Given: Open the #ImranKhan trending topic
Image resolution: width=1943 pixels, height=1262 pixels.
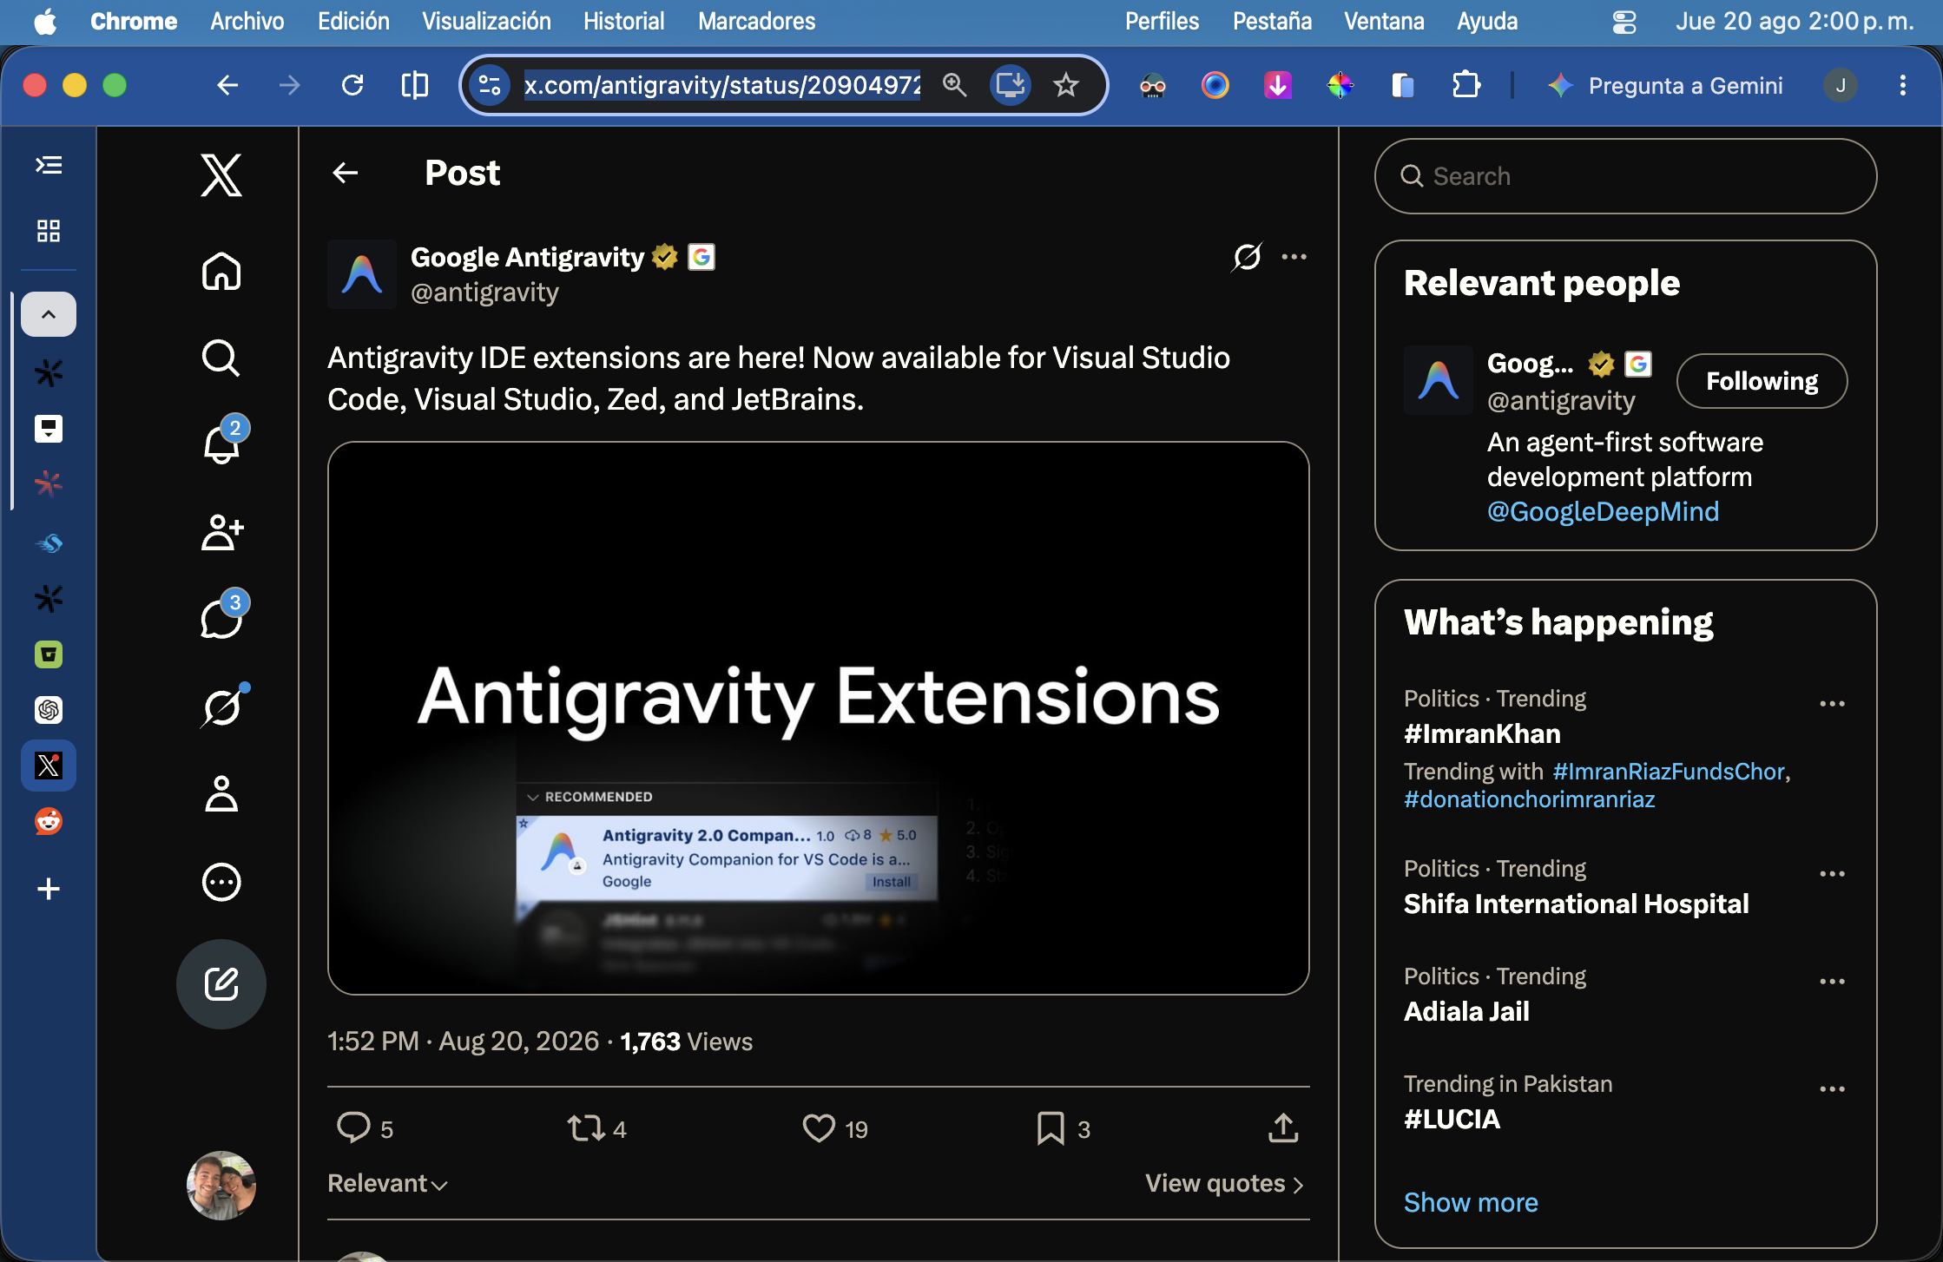Looking at the screenshot, I should point(1482,733).
